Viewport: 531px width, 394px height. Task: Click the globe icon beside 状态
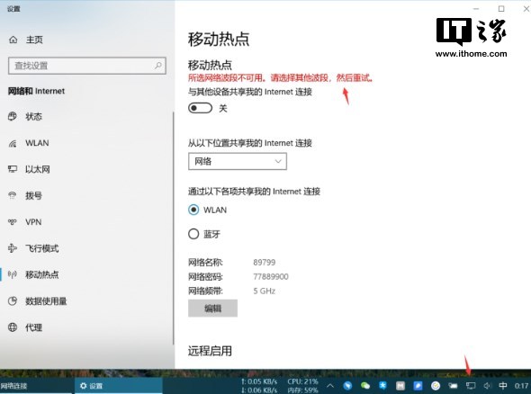click(x=13, y=116)
